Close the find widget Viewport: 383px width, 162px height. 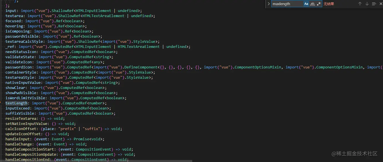pos(380,4)
